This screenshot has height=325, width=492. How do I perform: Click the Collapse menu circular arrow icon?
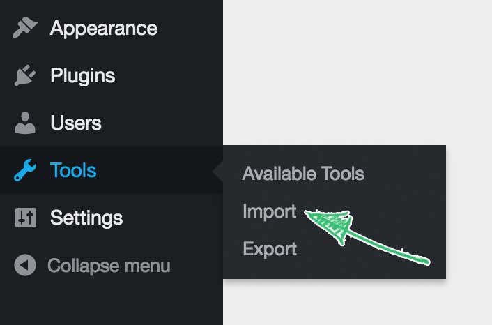point(25,265)
